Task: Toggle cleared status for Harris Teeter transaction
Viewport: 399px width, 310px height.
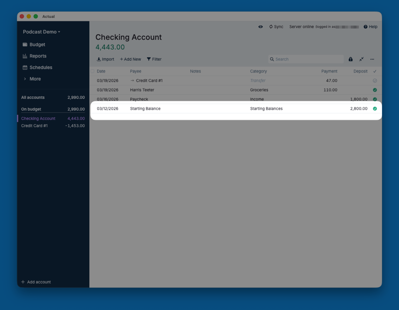Action: pyautogui.click(x=375, y=90)
